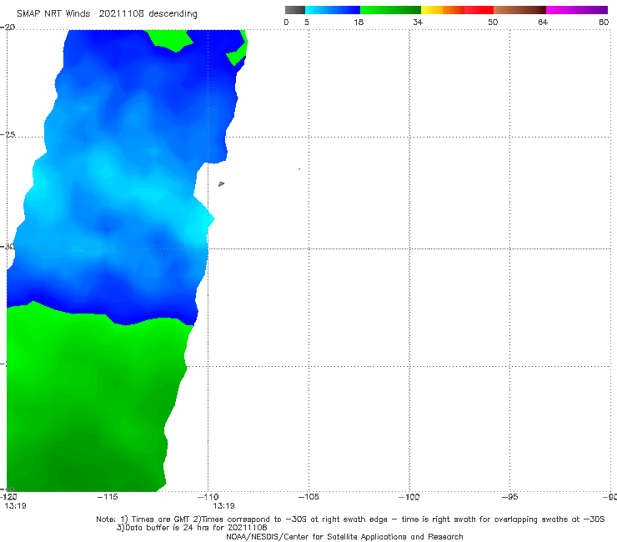Click the '-20' latitude axis label
617x542 pixels.
(x=8, y=28)
